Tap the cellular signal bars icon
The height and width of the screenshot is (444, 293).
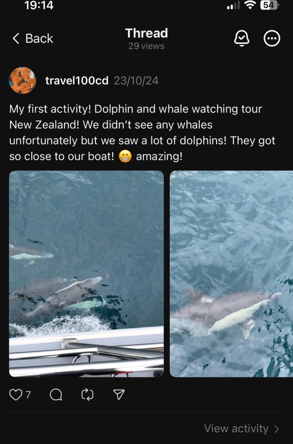[x=233, y=5]
